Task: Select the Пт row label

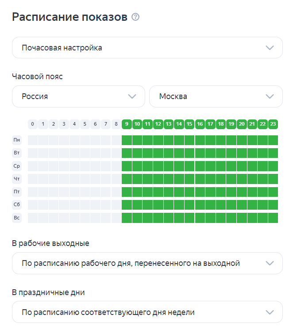Action: 17,192
